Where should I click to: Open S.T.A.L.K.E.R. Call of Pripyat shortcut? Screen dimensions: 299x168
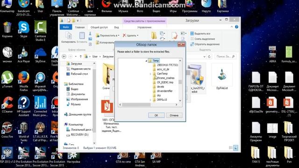point(40,132)
